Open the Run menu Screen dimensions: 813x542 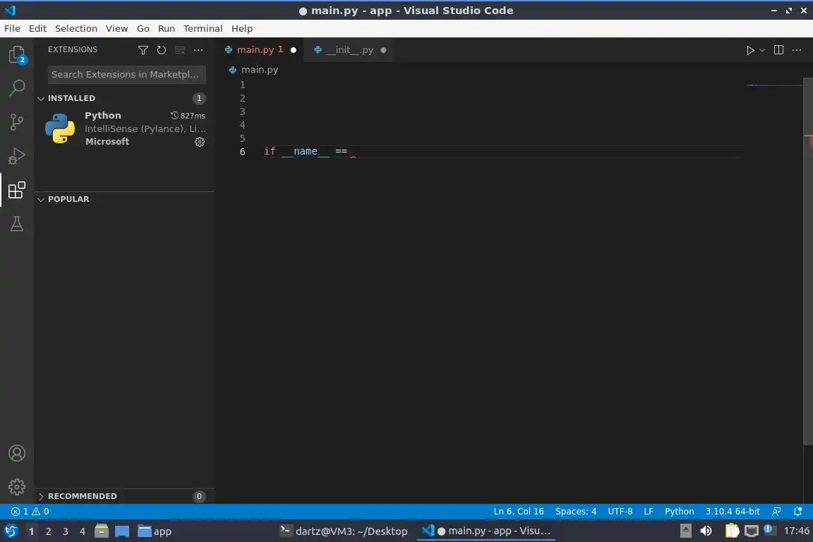[167, 28]
